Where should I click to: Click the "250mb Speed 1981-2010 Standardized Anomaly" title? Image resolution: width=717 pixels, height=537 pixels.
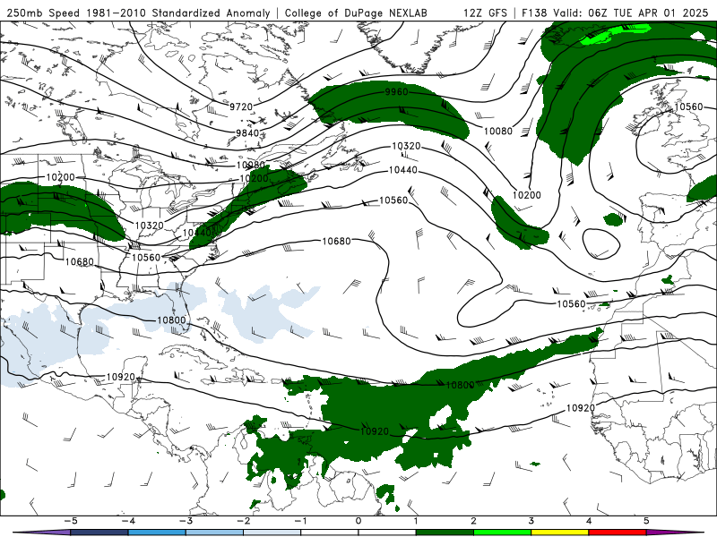139,13
